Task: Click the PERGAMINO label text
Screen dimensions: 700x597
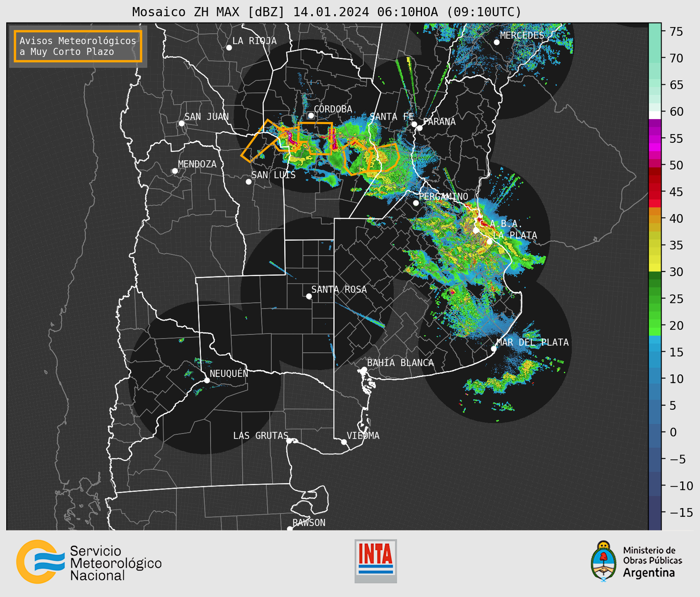Action: click(443, 196)
